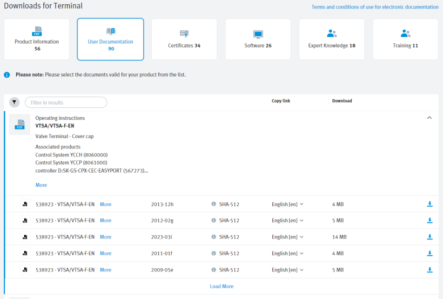Download the 2013-12h document version
The image size is (443, 299).
pos(429,204)
